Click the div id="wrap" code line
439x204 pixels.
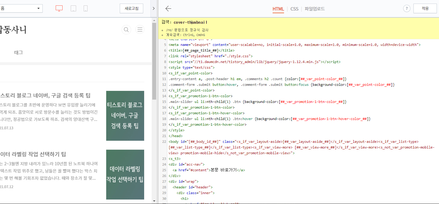pyautogui.click(x=184, y=181)
